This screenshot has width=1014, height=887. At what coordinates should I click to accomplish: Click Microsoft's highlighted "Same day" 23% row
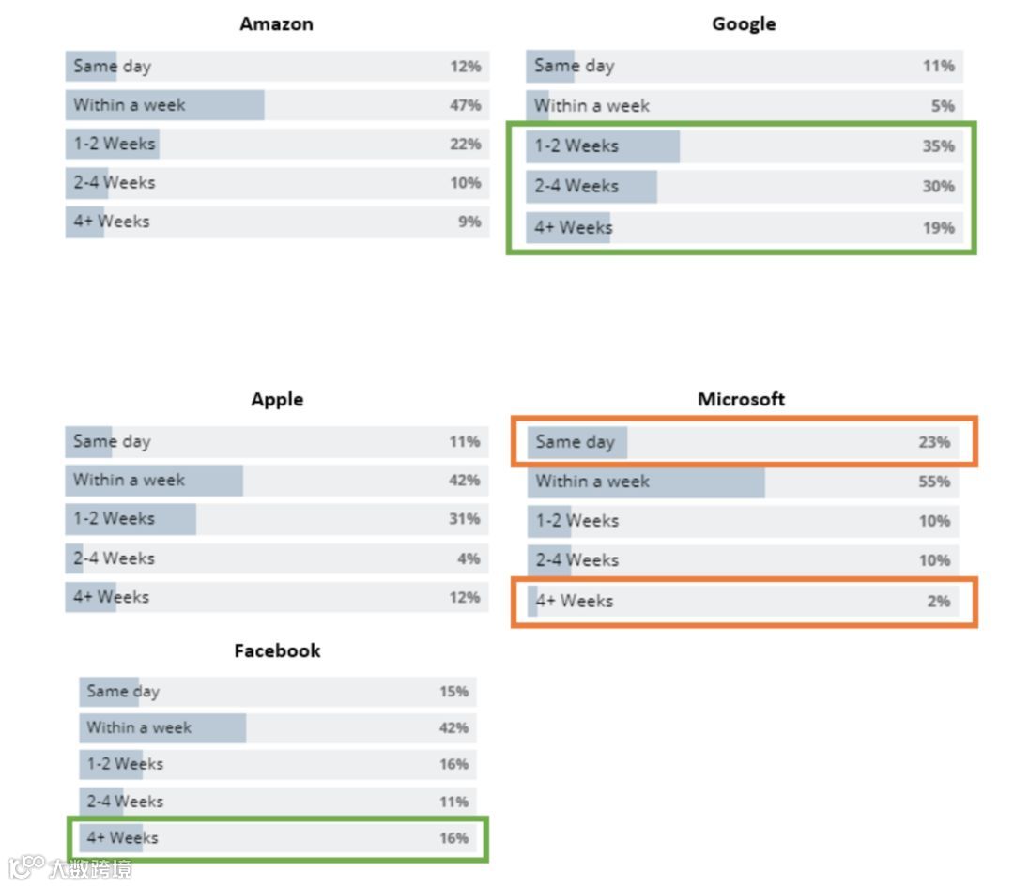click(744, 441)
